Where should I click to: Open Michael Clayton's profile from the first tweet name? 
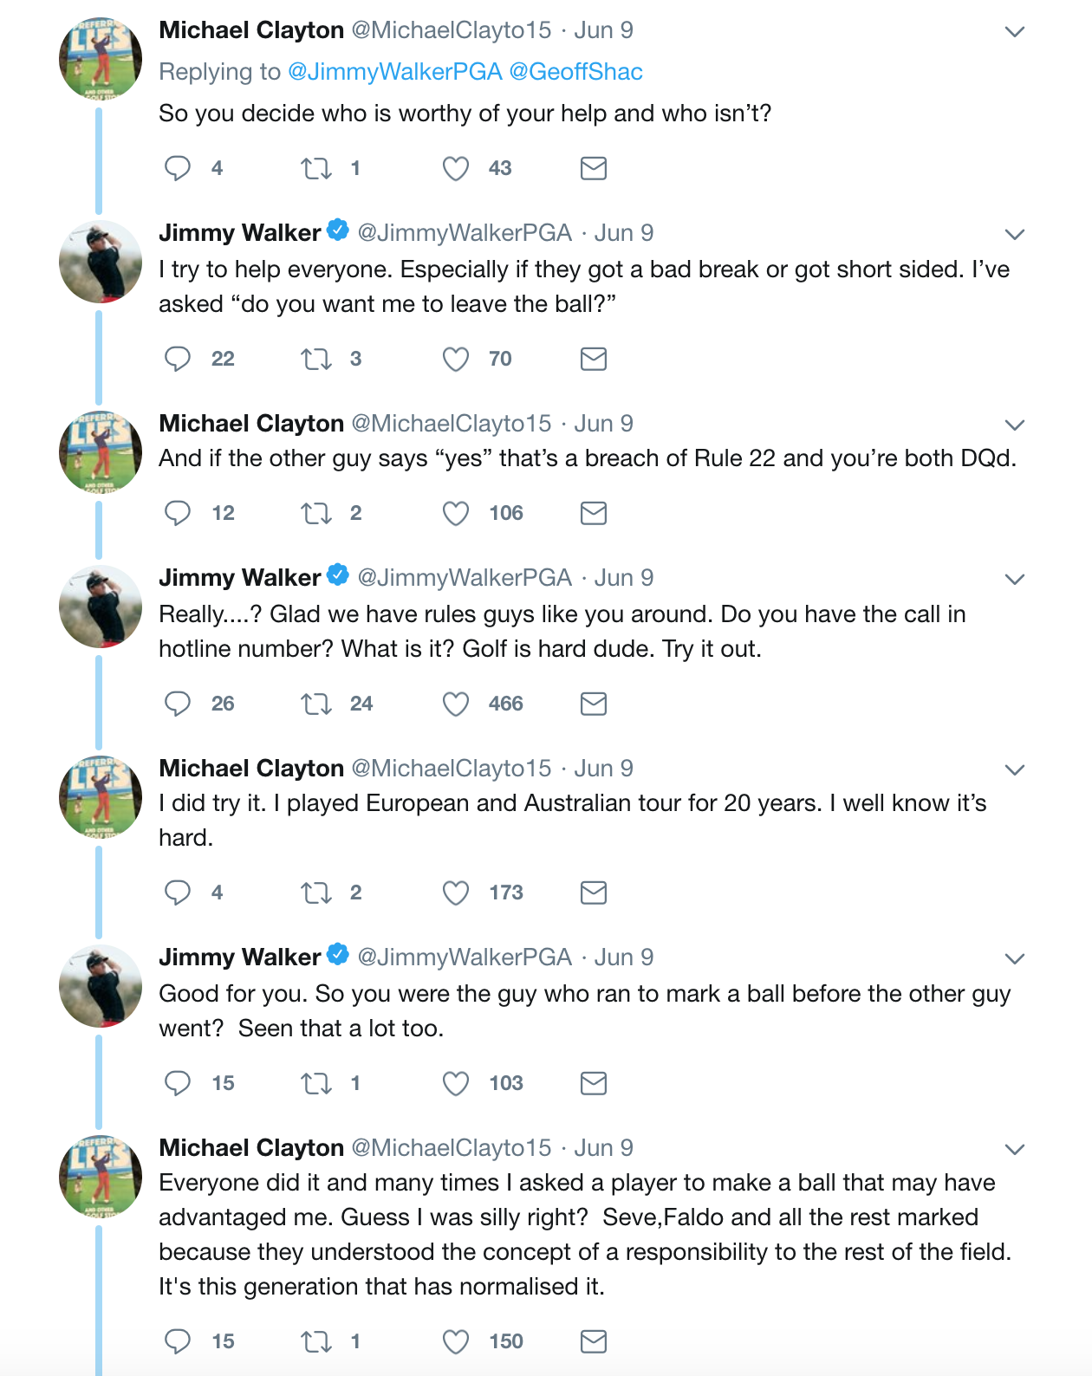(251, 30)
